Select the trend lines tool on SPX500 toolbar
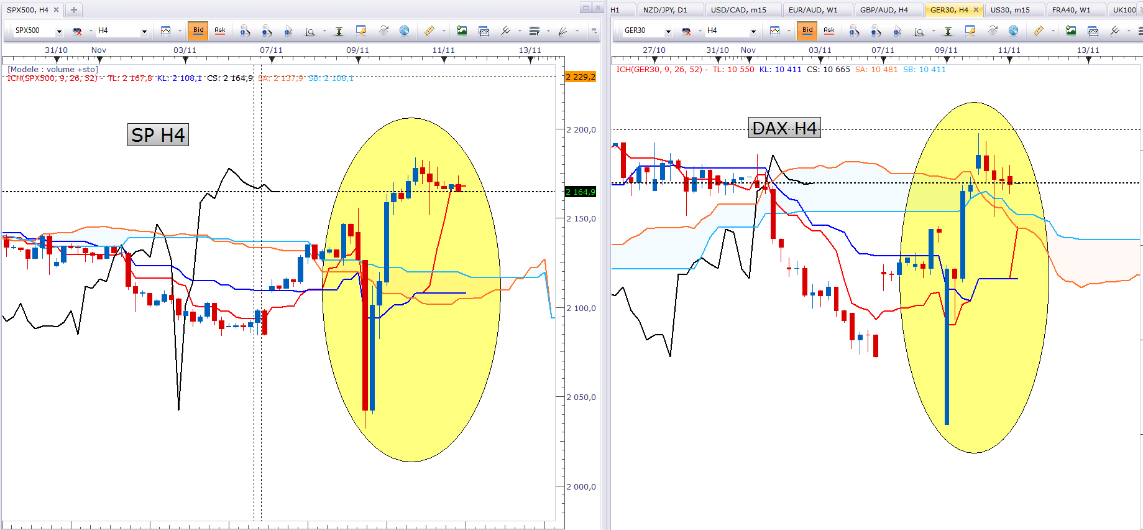Image resolution: width=1143 pixels, height=530 pixels. point(506,30)
